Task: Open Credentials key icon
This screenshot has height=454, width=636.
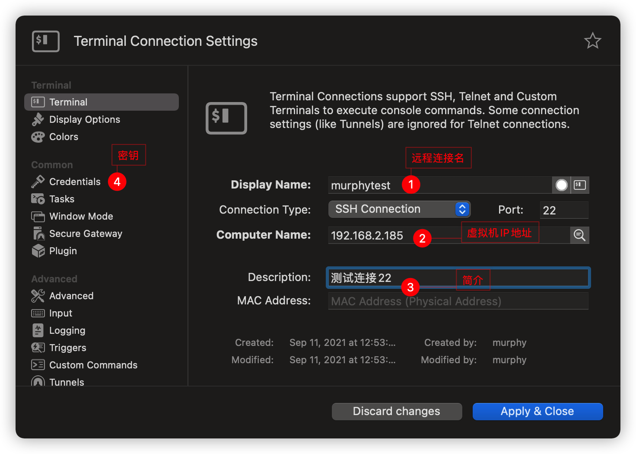Action: coord(38,182)
